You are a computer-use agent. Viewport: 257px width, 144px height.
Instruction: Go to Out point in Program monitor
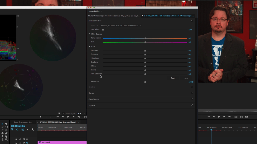[229, 117]
